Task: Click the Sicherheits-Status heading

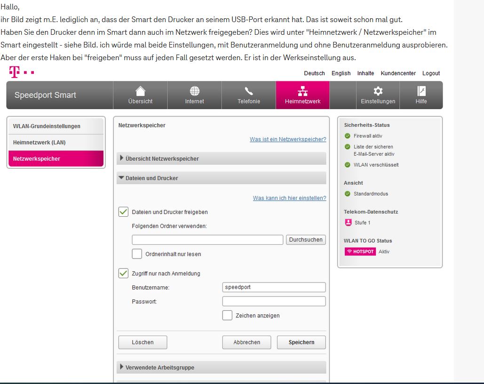Action: 367,125
